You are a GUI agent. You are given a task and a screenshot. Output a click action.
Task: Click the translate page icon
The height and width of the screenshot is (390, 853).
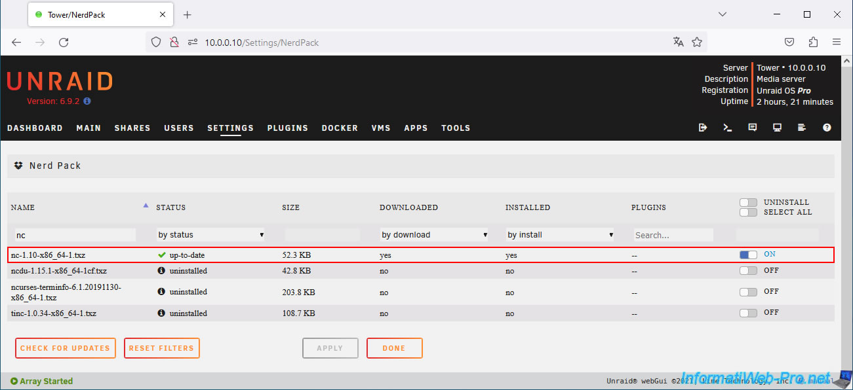click(x=679, y=42)
